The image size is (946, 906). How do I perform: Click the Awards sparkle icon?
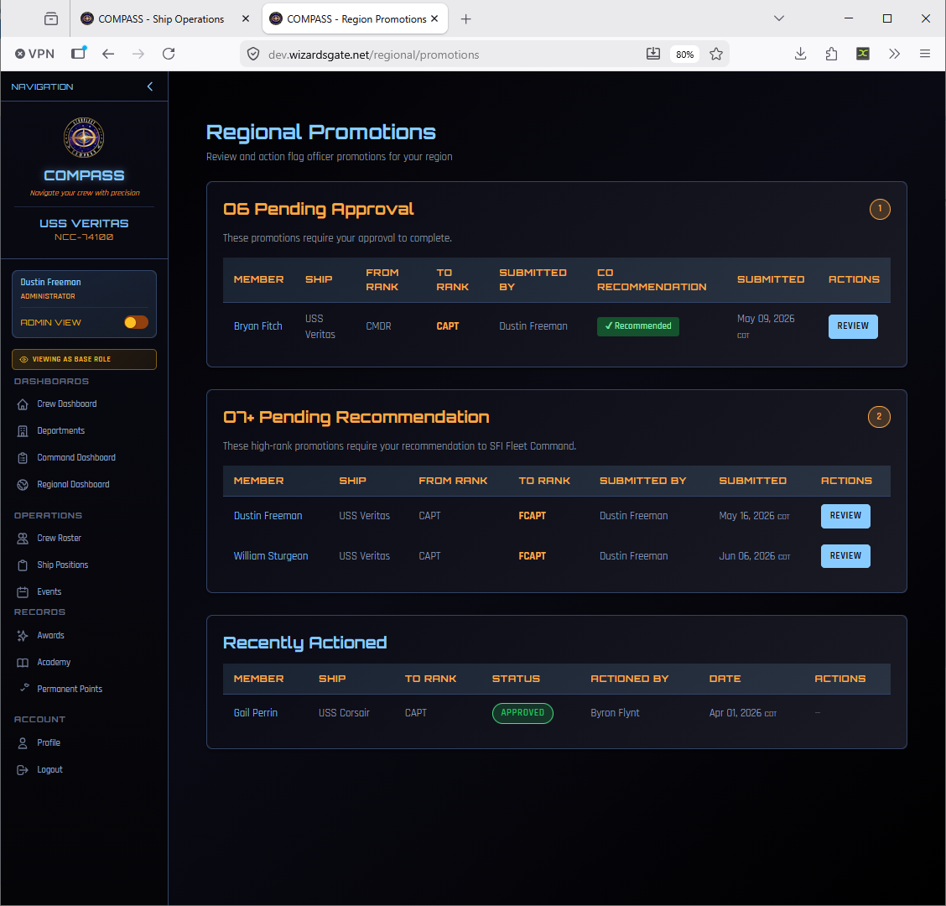pyautogui.click(x=23, y=636)
